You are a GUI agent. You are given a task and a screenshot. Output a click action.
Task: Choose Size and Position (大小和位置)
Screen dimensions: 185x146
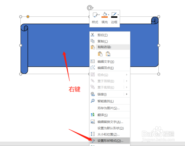point(110,135)
